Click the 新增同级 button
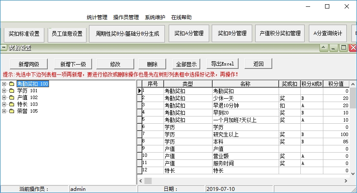Image resolution: width=357 pixels, height=193 pixels. [x=29, y=64]
